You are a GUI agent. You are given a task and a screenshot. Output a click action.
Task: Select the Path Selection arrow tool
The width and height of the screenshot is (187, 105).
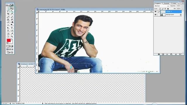coord(8,28)
